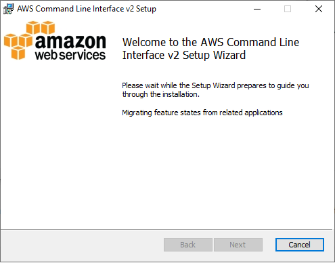Open the installer icon menu in title bar
This screenshot has height=263, width=335.
coord(8,9)
